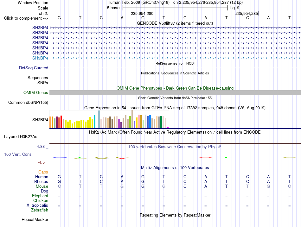This screenshot has width=301, height=227.
Task: Click the OMIM Genes label
Action: 36,92
